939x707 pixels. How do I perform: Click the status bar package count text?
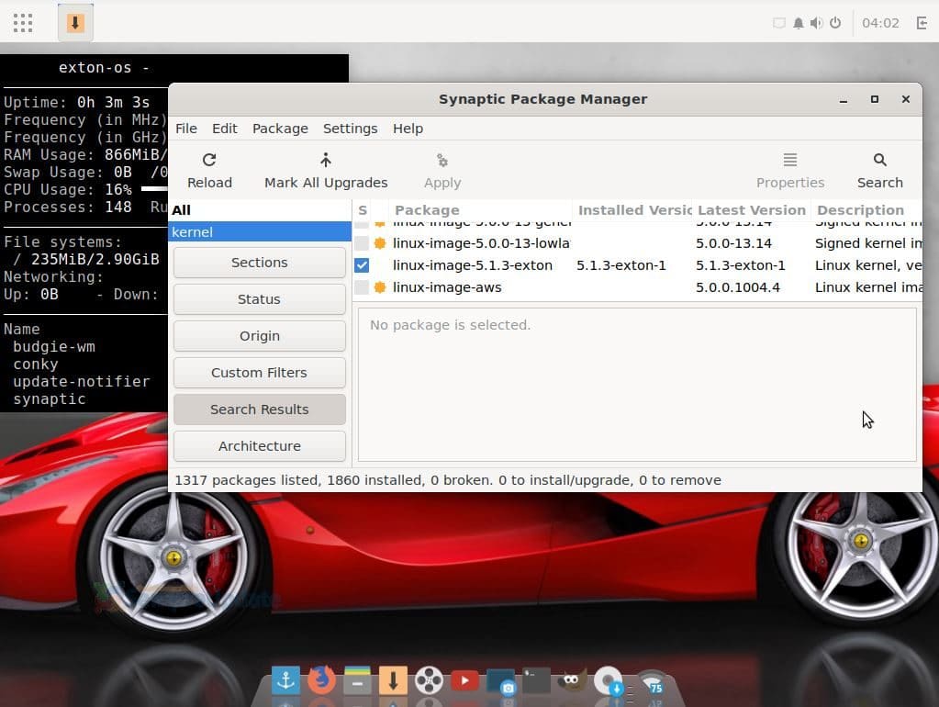447,480
